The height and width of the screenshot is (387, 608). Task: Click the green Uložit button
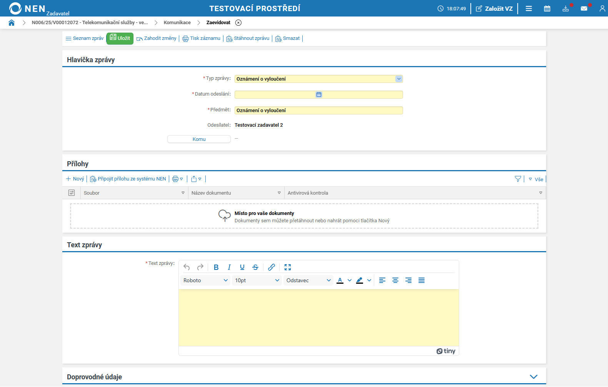point(120,38)
